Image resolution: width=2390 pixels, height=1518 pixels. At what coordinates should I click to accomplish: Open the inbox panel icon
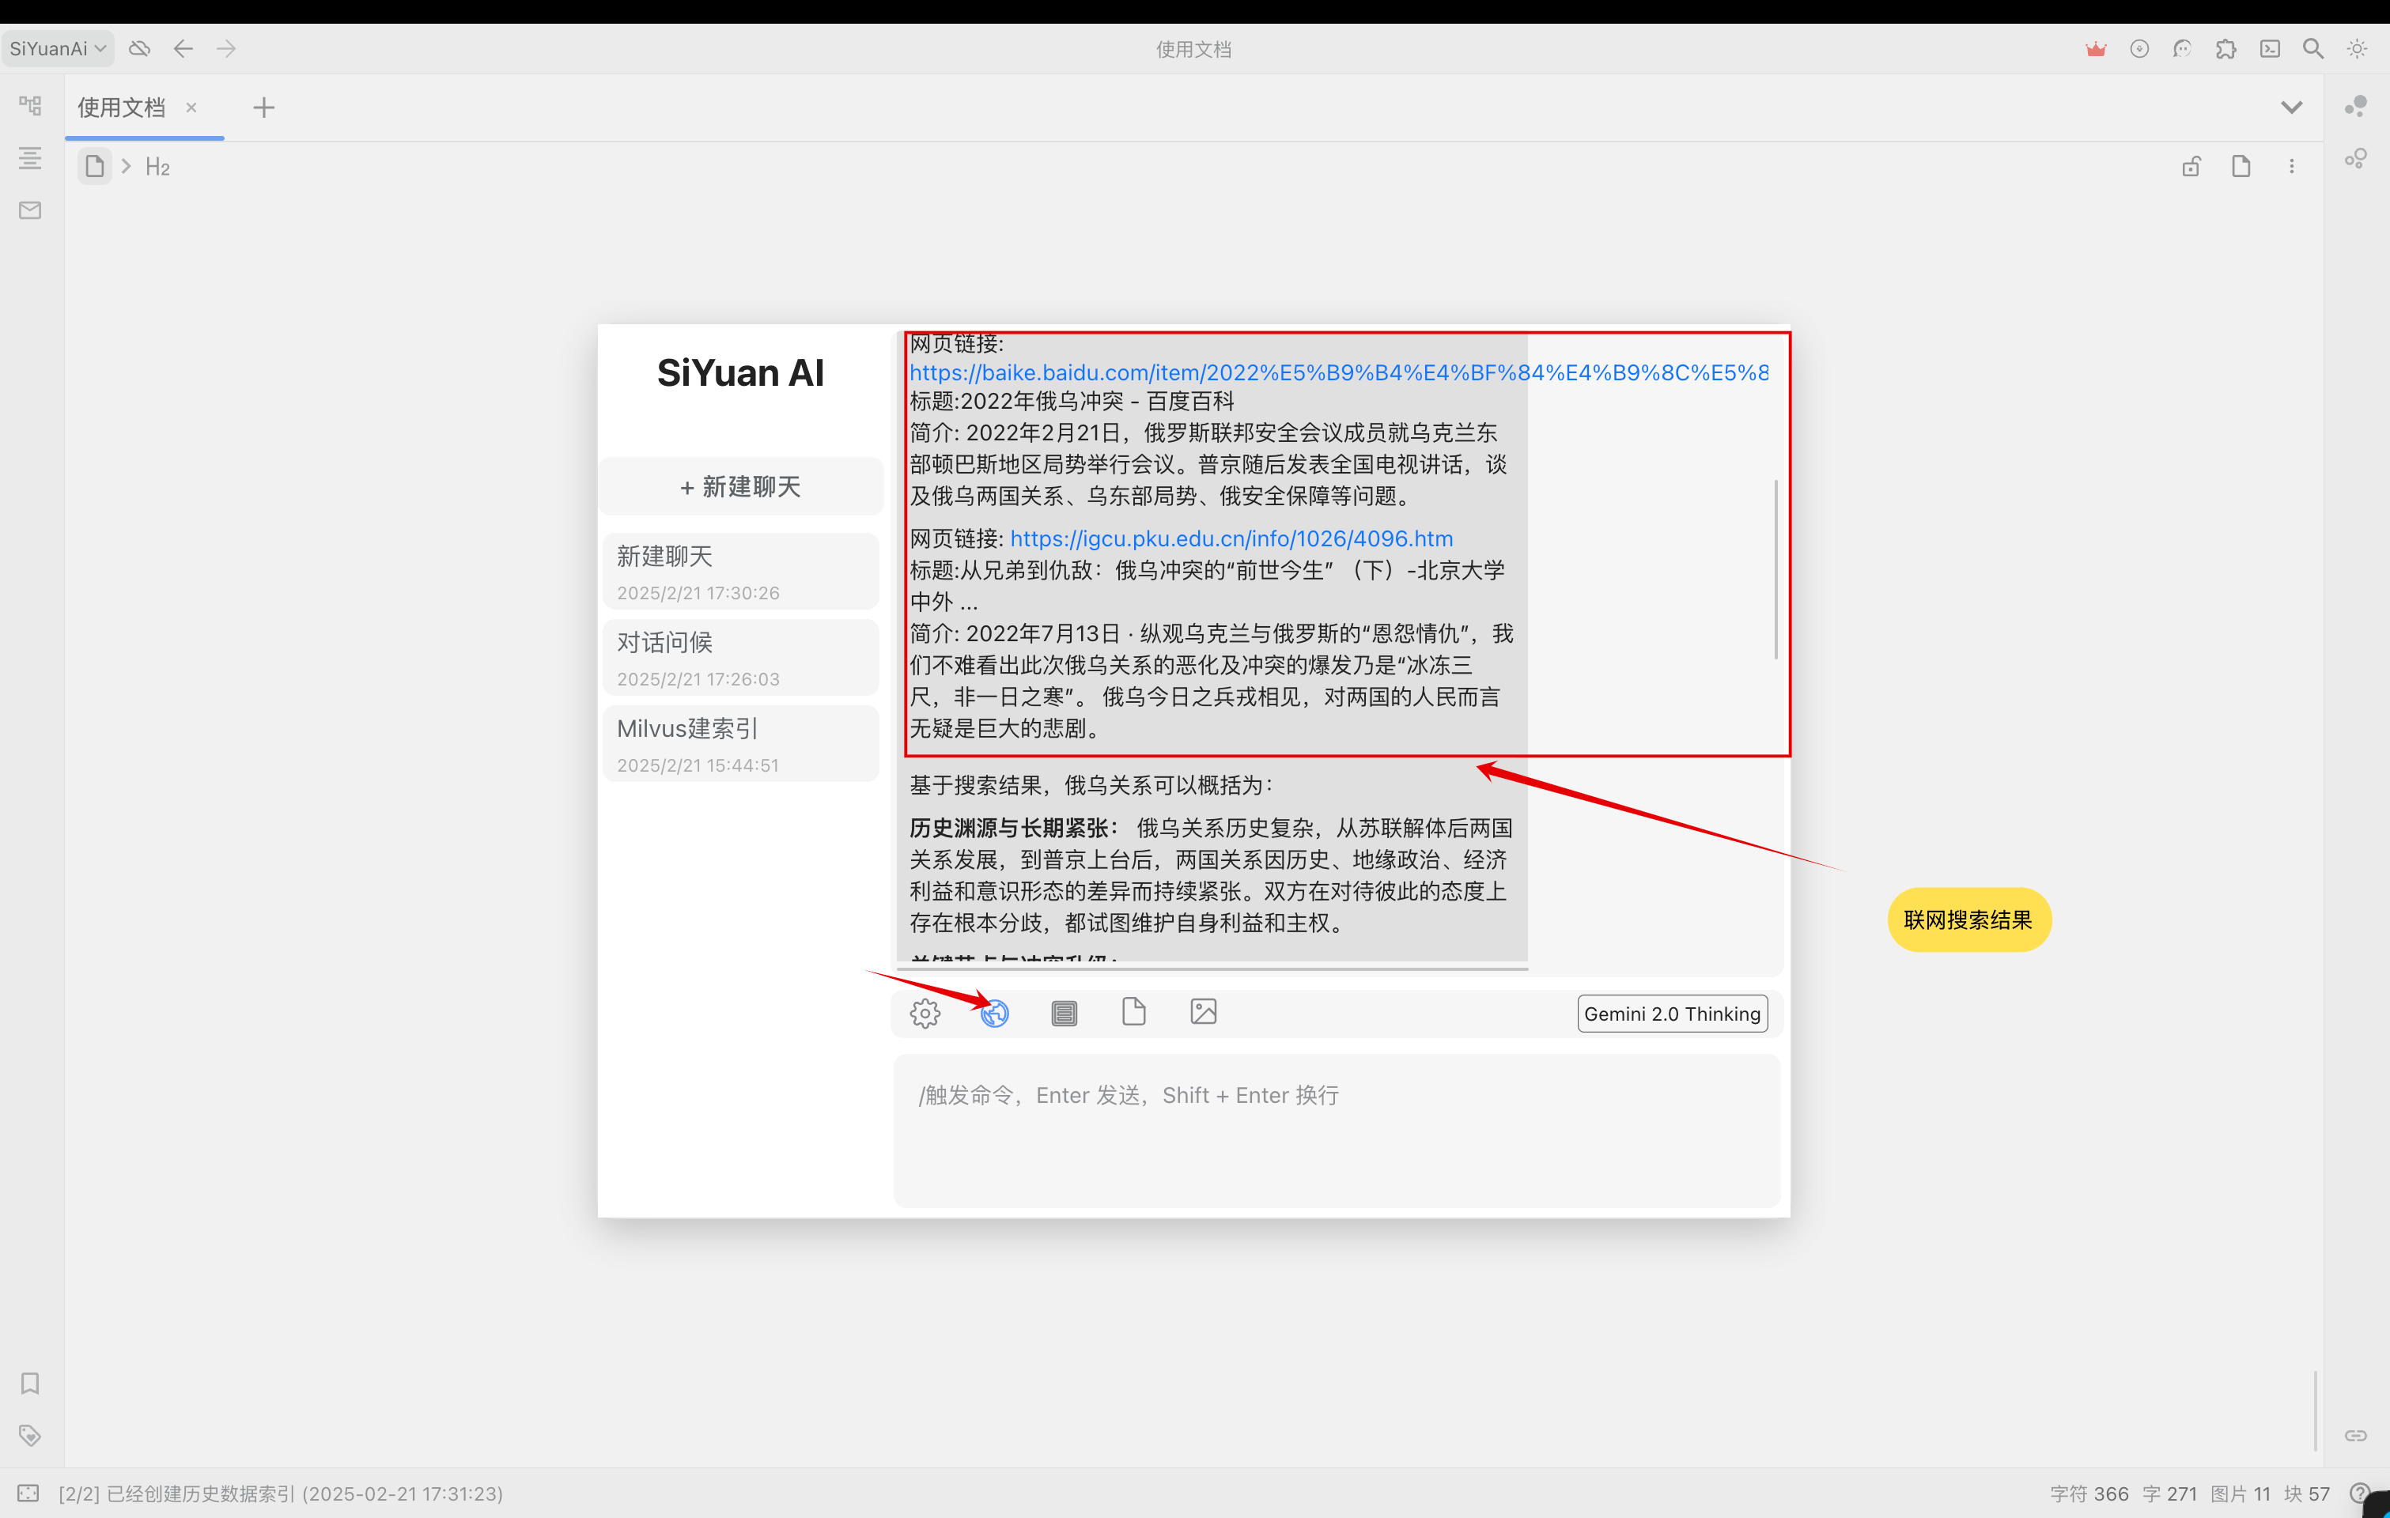28,210
